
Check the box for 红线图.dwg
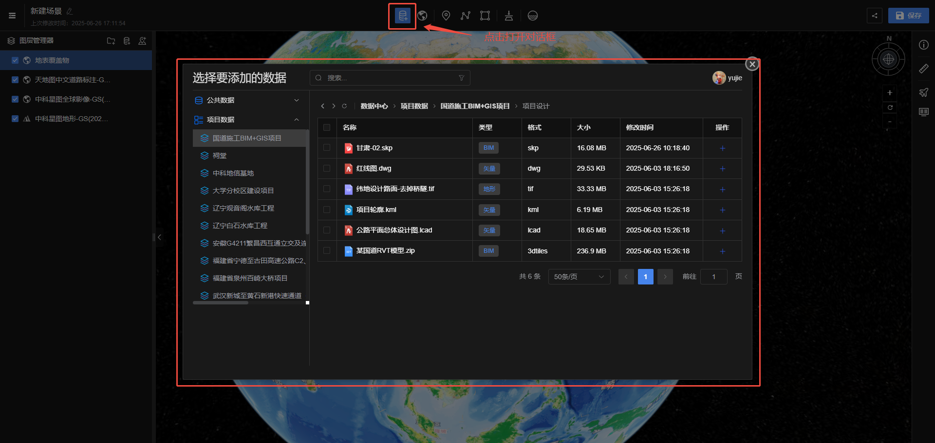327,168
